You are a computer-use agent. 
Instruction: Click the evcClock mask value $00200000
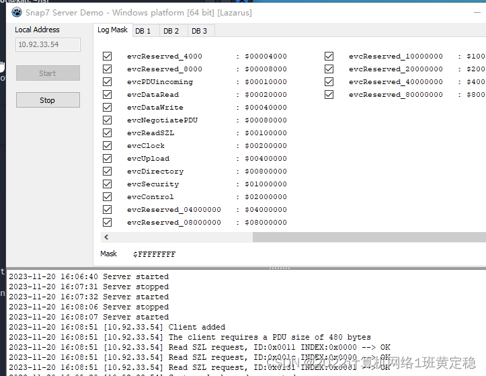click(266, 145)
